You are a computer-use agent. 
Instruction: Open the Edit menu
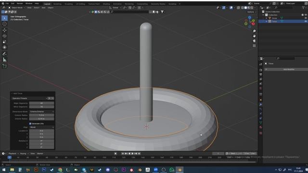point(13,3)
